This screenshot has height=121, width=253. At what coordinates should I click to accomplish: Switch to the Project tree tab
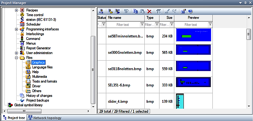pos(14,118)
